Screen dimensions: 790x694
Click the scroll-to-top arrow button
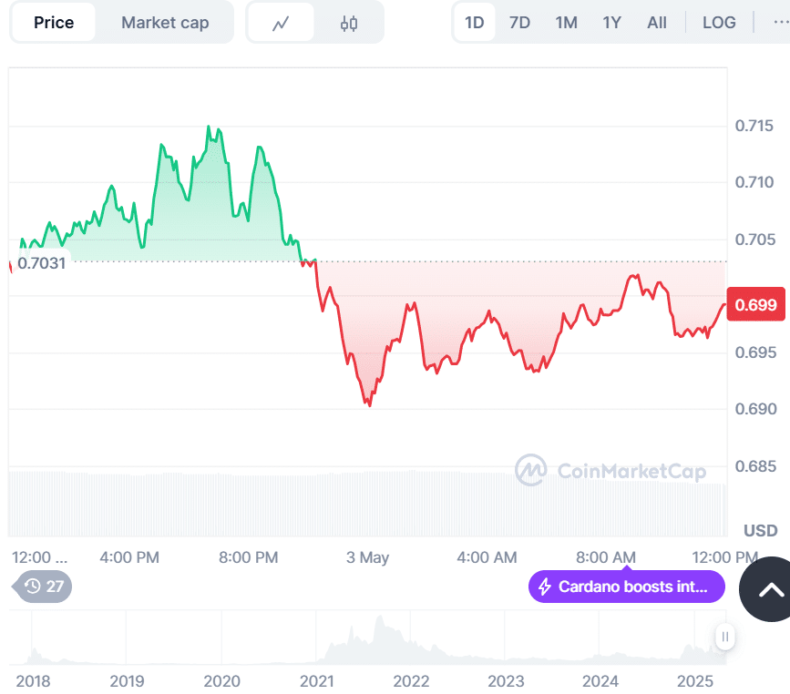click(767, 589)
